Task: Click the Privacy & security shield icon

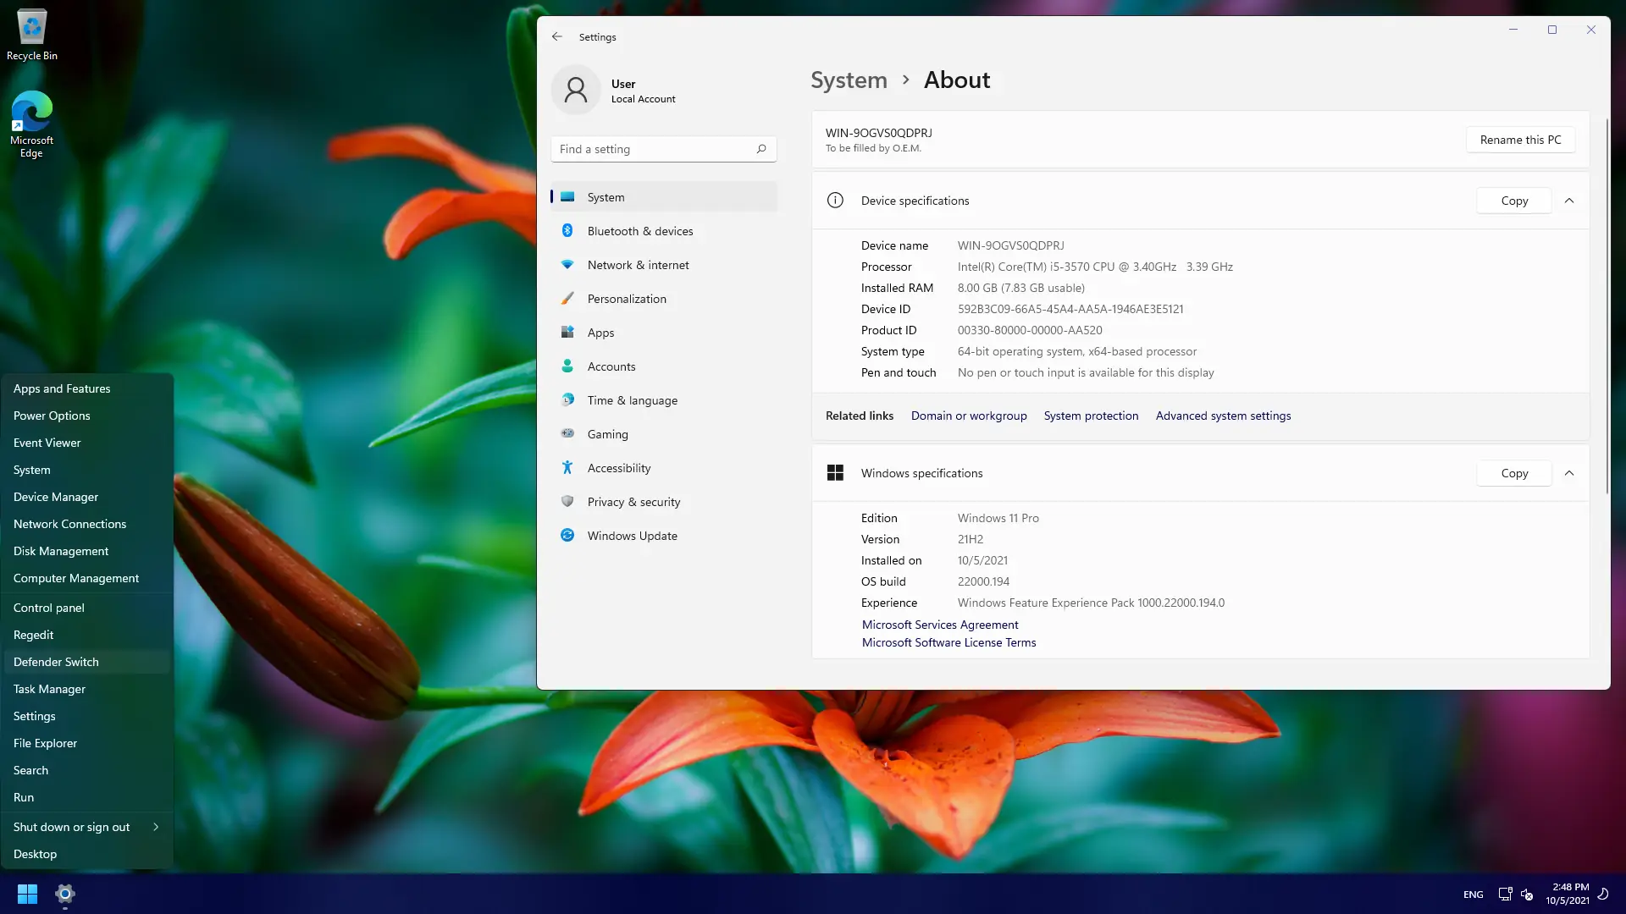Action: coord(567,501)
